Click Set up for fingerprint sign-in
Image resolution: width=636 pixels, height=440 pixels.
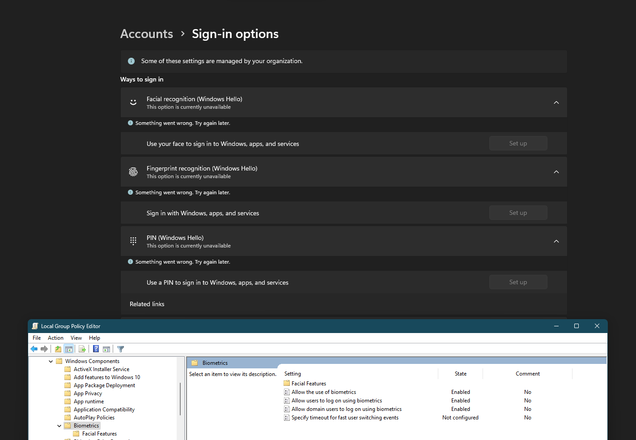point(518,213)
